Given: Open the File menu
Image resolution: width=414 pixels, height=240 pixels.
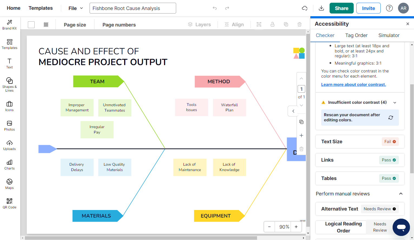Looking at the screenshot, I should [73, 8].
